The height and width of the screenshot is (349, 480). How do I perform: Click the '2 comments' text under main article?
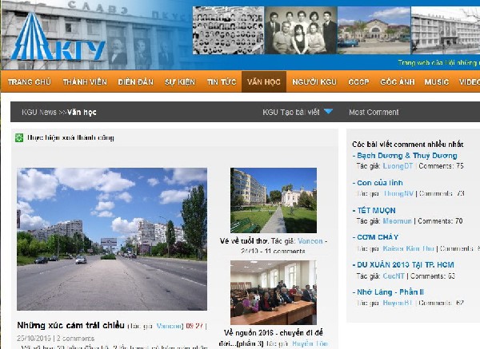click(76, 339)
